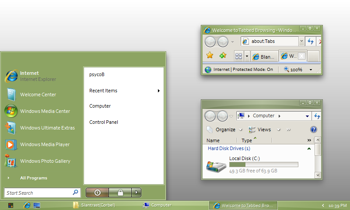Image resolution: width=350 pixels, height=210 pixels.
Task: Click the about:Tabs address bar
Action: point(269,41)
